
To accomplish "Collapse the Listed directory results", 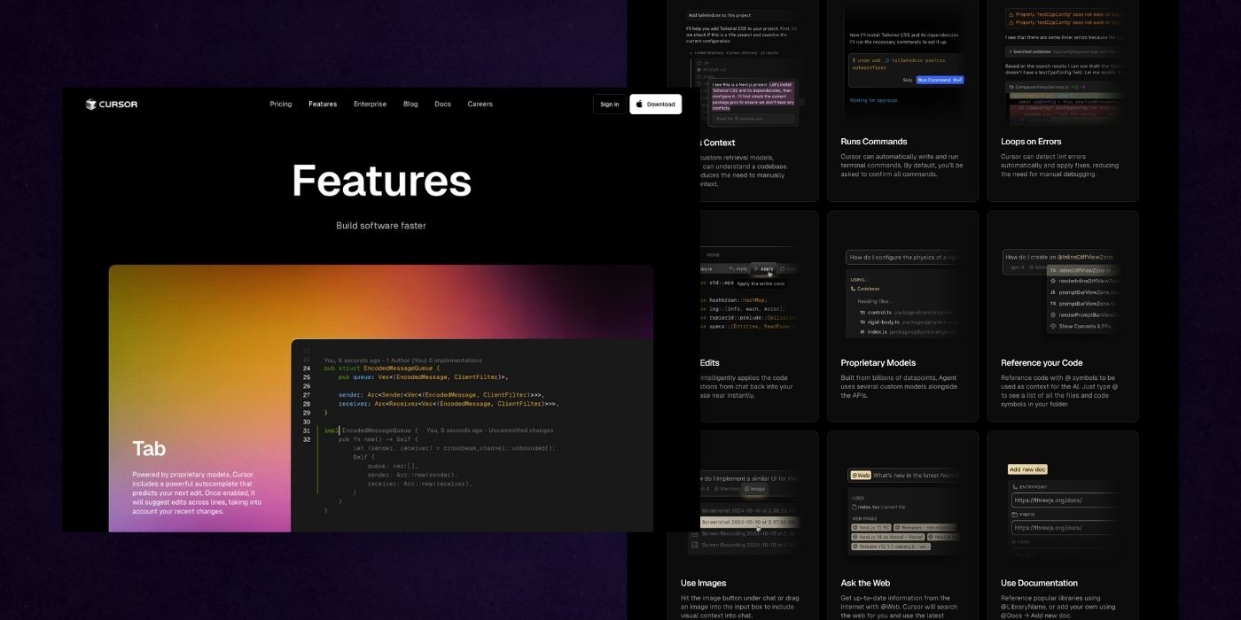I will click(691, 52).
